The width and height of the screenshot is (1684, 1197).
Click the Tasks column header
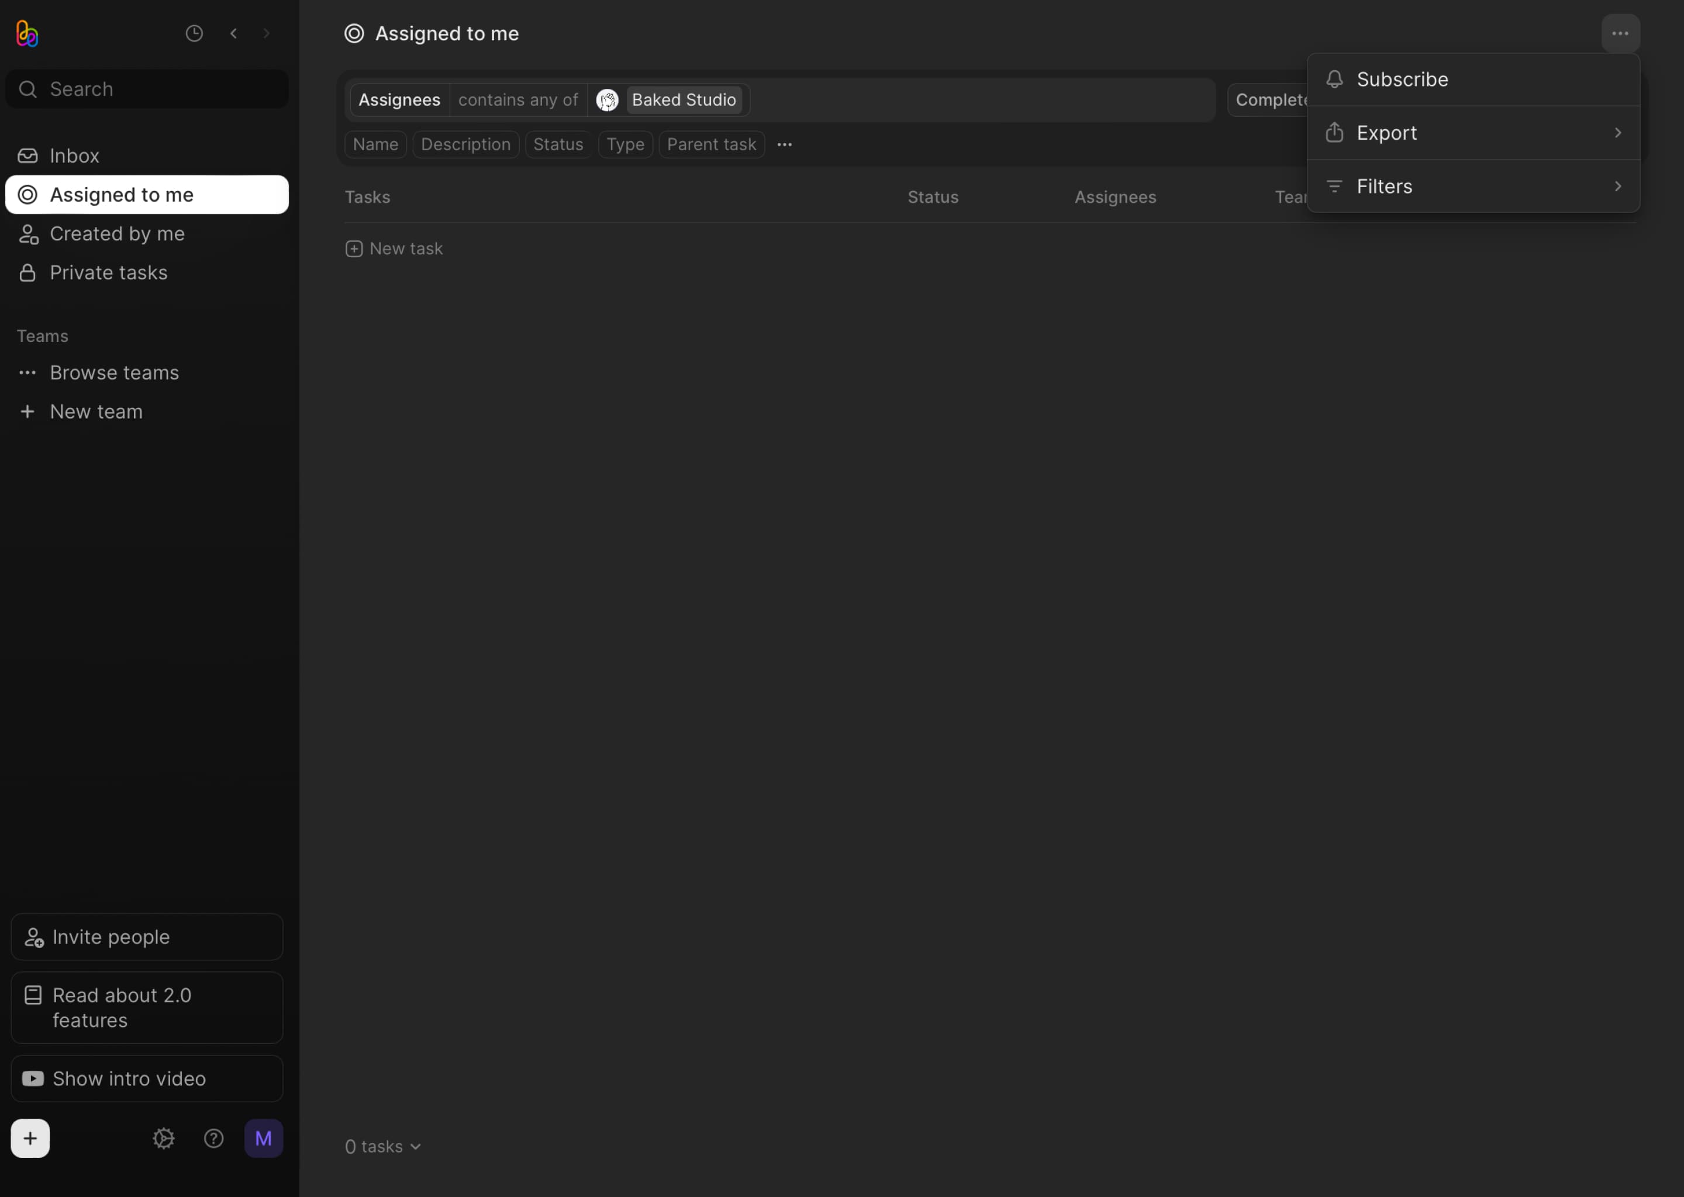(x=367, y=198)
